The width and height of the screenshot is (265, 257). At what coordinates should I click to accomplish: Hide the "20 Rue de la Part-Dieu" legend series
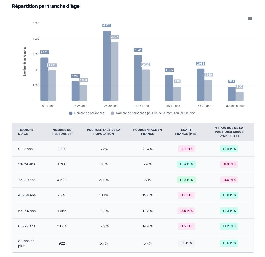[156, 113]
